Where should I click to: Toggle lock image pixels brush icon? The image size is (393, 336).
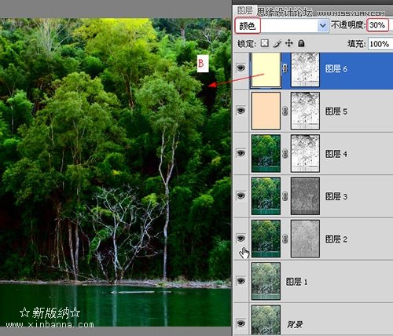[x=277, y=43]
